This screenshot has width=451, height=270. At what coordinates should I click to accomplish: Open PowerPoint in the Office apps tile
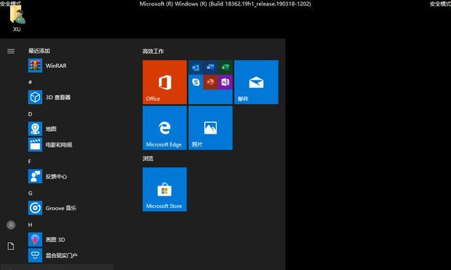tap(210, 82)
